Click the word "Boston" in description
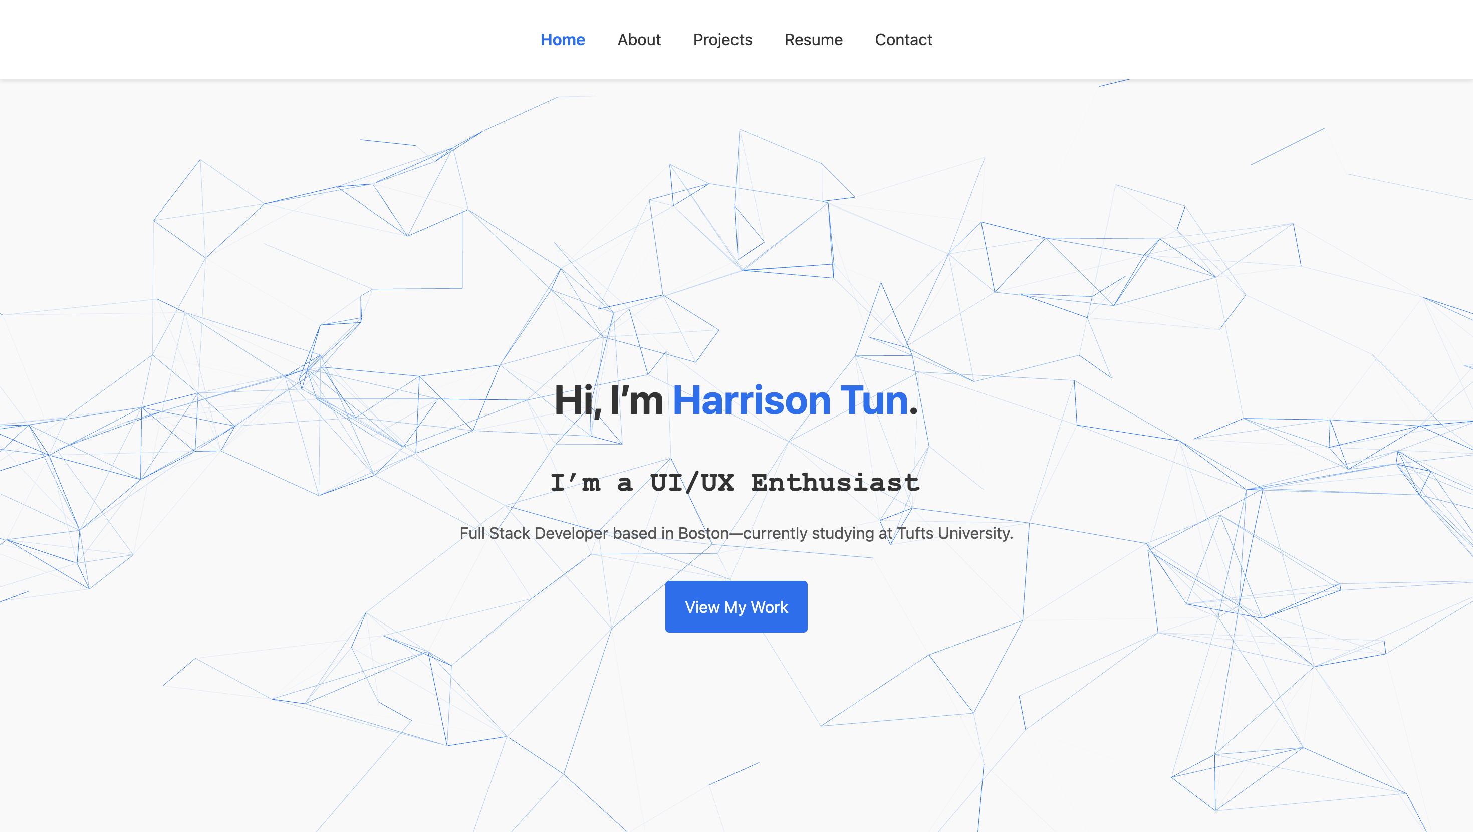Viewport: 1473px width, 832px height. (703, 533)
